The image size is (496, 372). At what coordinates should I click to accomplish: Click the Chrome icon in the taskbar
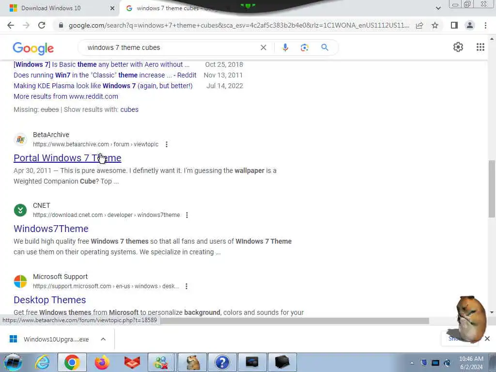72,362
